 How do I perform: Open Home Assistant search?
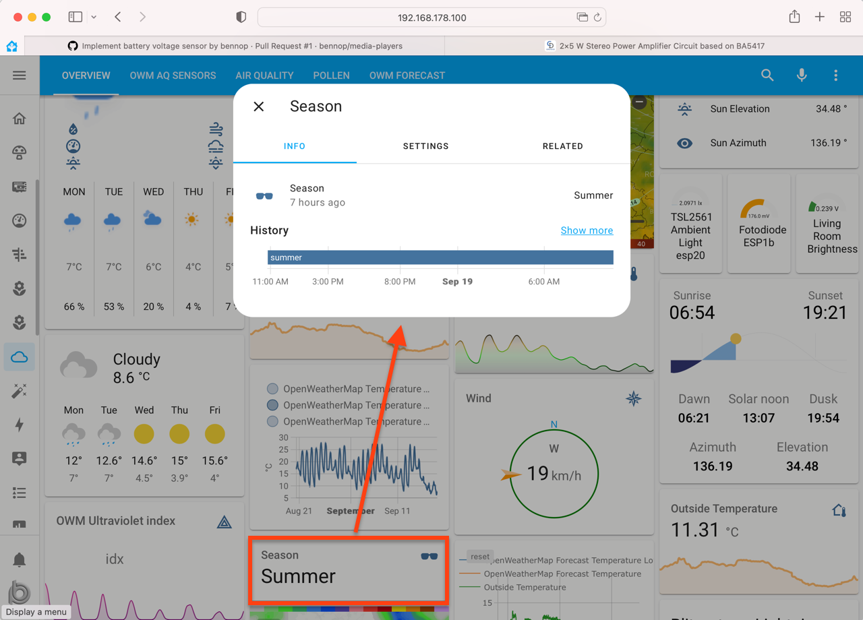[x=767, y=75]
